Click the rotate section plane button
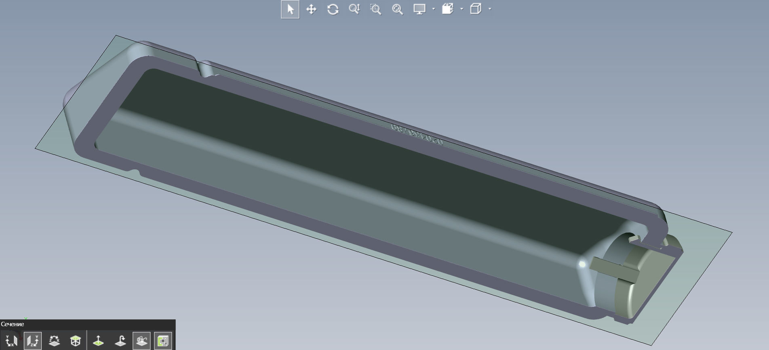Screen dimensions: 769x350 tap(120, 341)
